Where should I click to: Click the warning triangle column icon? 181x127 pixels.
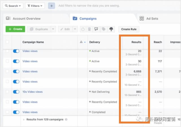click(x=81, y=42)
